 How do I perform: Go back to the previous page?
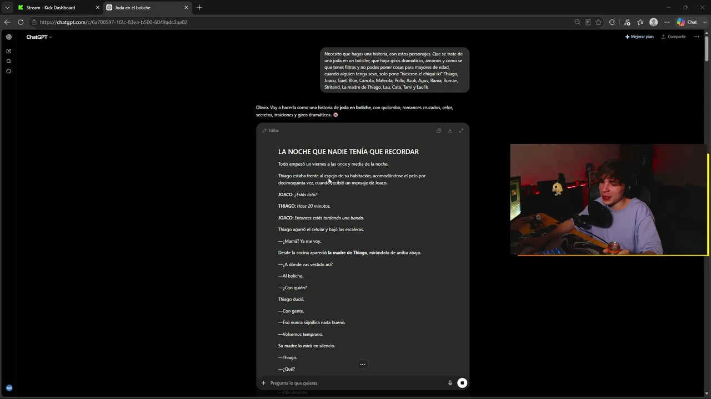7,22
